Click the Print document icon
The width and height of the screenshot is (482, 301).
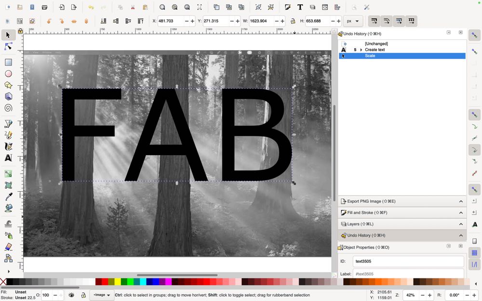(x=44, y=7)
